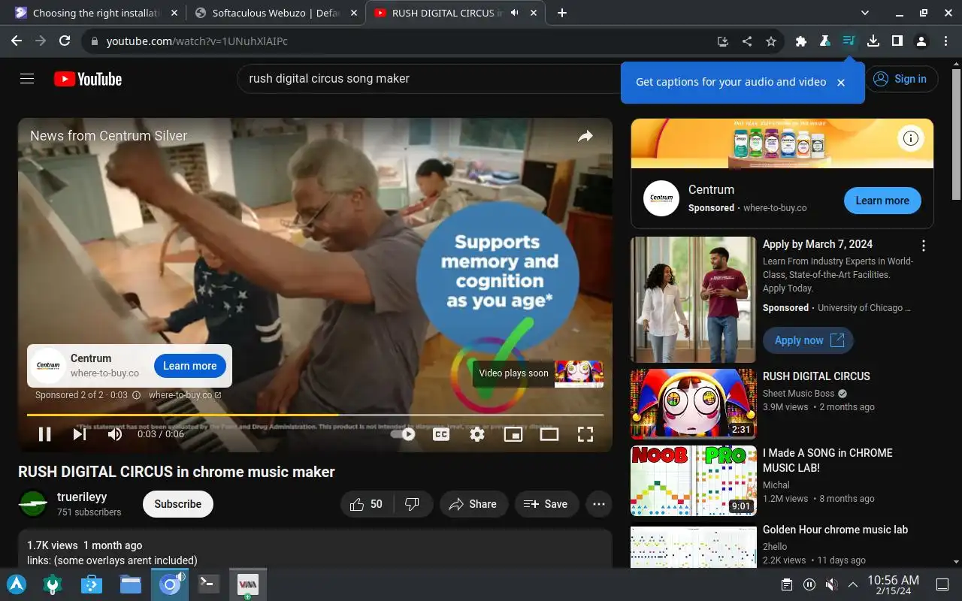The image size is (962, 601).
Task: Mute the RUSH DIGITAL CIRCUS tab audio icon
Action: (x=515, y=13)
